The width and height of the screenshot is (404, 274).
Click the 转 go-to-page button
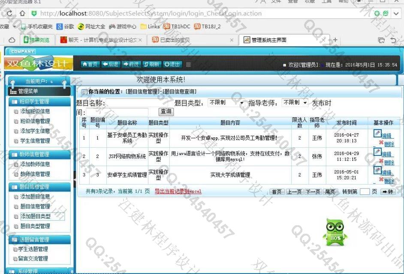tap(388, 192)
